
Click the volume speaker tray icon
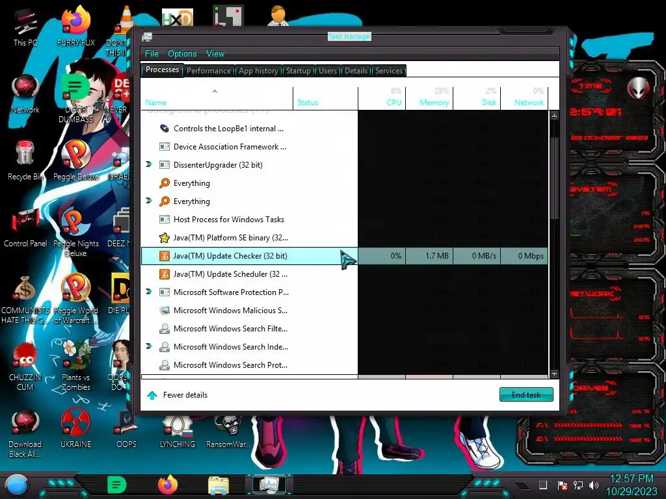click(593, 485)
